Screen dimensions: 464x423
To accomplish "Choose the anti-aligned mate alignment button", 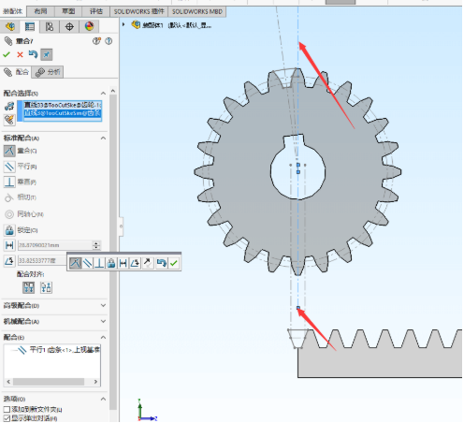I will (47, 287).
